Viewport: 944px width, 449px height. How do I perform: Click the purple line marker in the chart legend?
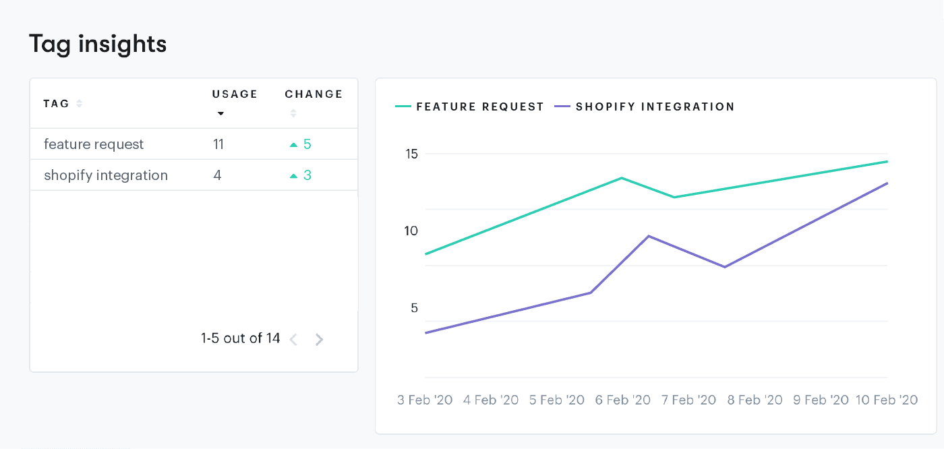tap(564, 106)
